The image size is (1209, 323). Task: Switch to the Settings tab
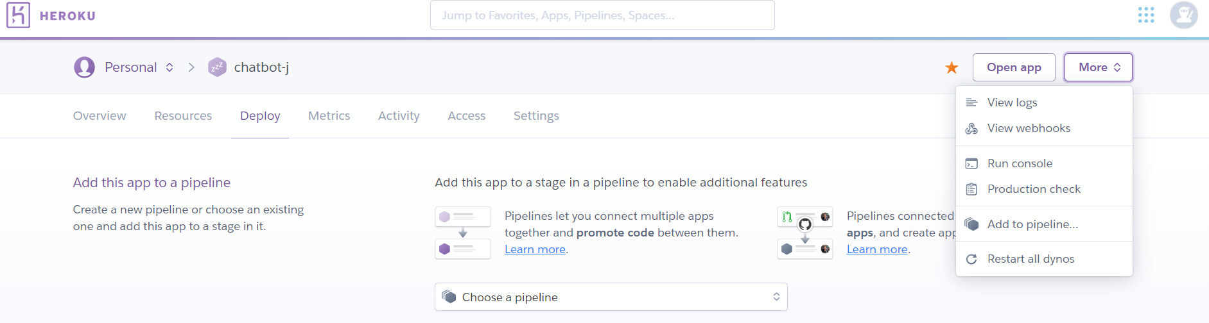pyautogui.click(x=536, y=116)
